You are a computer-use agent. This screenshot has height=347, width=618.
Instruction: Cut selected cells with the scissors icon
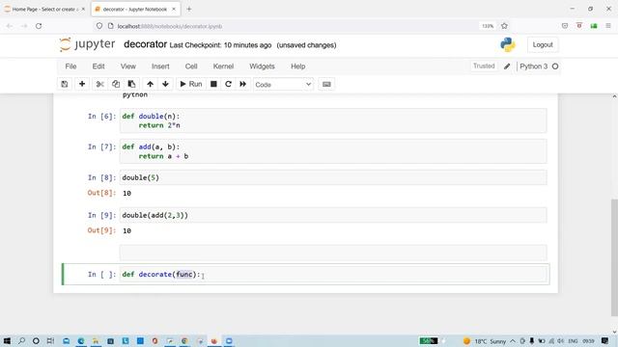tap(99, 84)
